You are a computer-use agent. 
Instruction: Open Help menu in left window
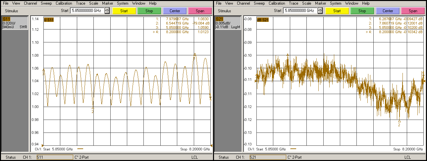153,3
